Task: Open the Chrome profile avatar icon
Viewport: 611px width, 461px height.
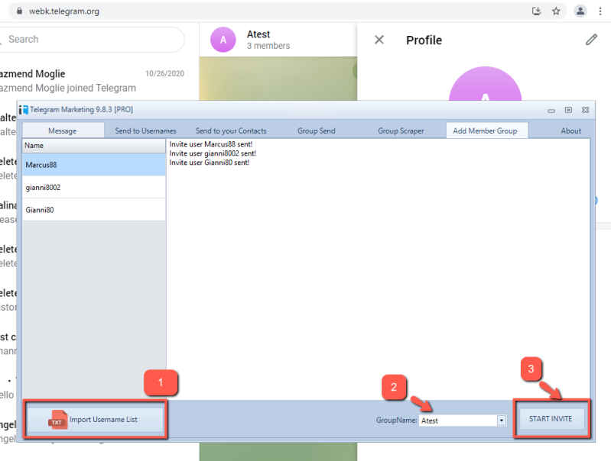Action: click(581, 11)
